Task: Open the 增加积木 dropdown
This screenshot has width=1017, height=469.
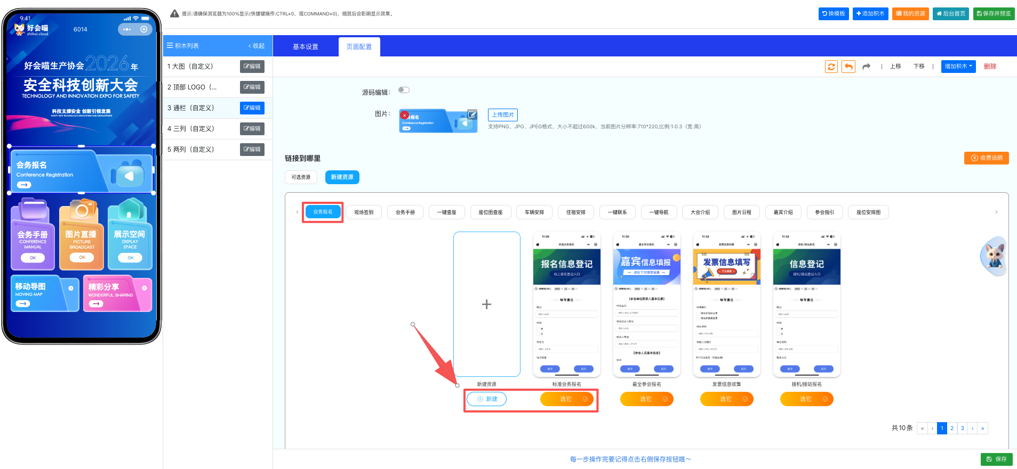Action: coord(958,67)
